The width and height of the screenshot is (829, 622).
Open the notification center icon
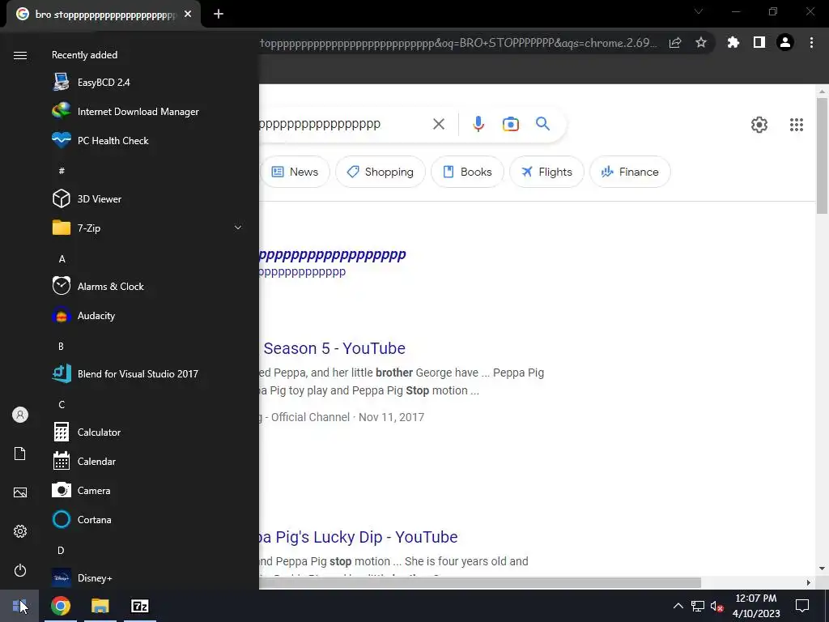coord(802,606)
